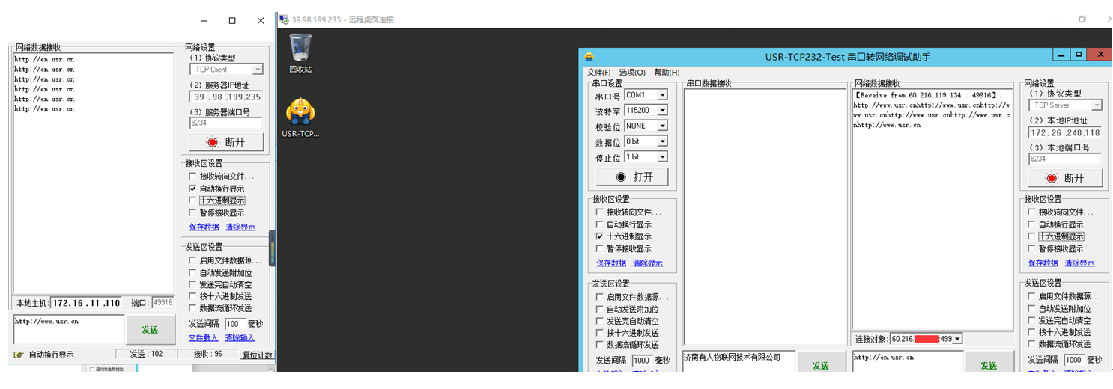
Task: Open the 波特率 115200 dropdown
Action: [x=662, y=111]
